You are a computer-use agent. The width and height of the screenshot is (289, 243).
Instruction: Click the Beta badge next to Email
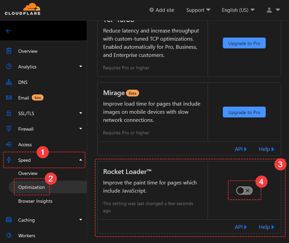click(37, 97)
